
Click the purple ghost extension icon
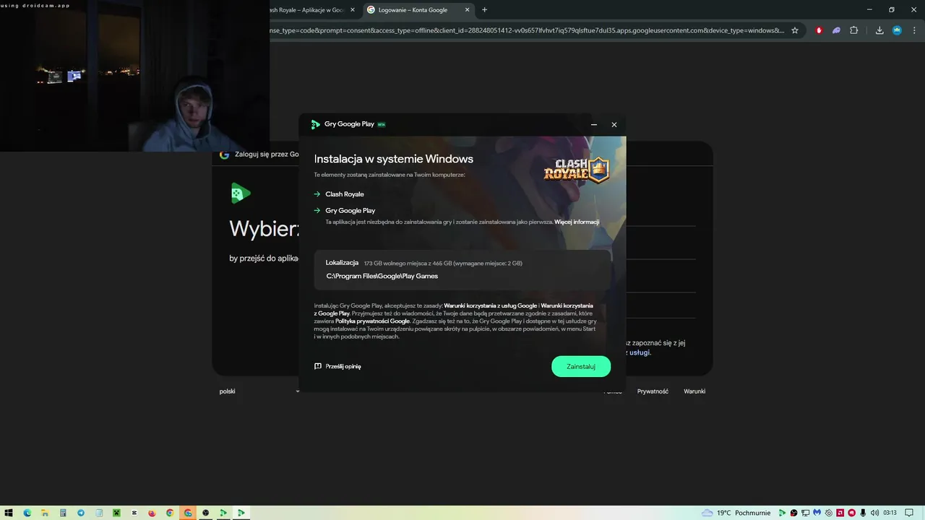(836, 30)
